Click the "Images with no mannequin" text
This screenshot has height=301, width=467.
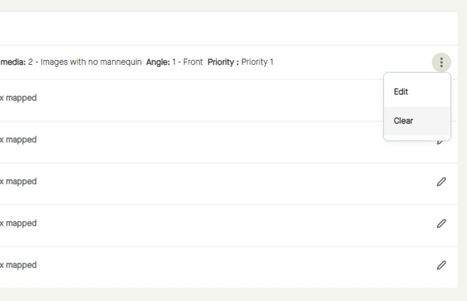pos(91,62)
